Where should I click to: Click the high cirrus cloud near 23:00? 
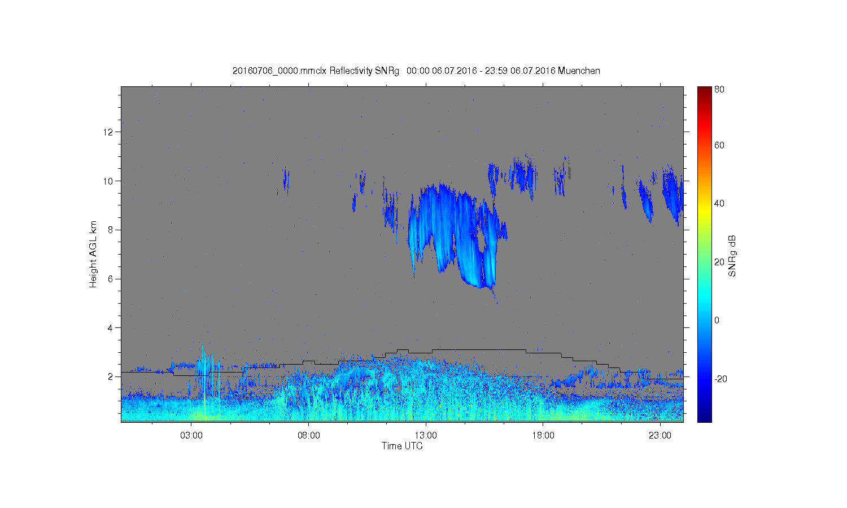672,195
